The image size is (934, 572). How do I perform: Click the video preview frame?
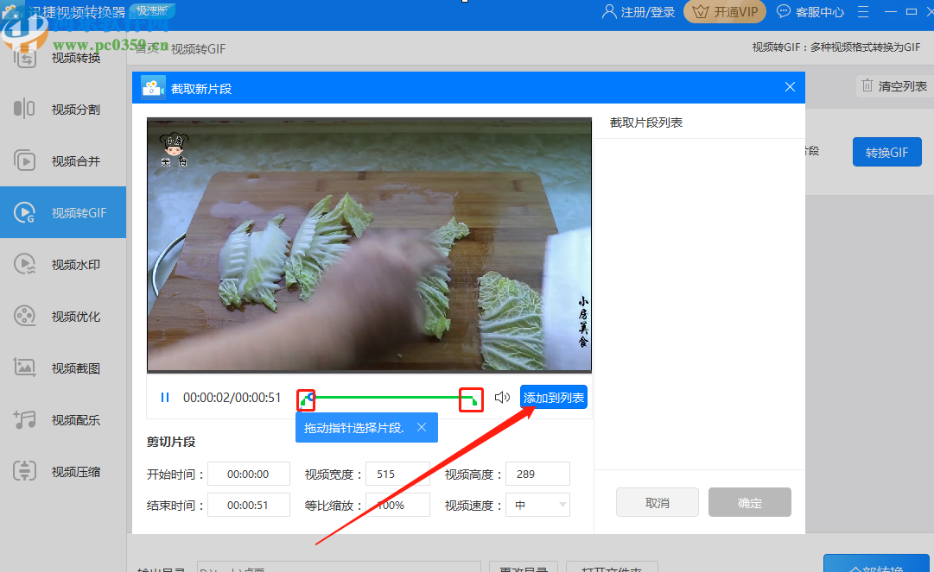[369, 245]
